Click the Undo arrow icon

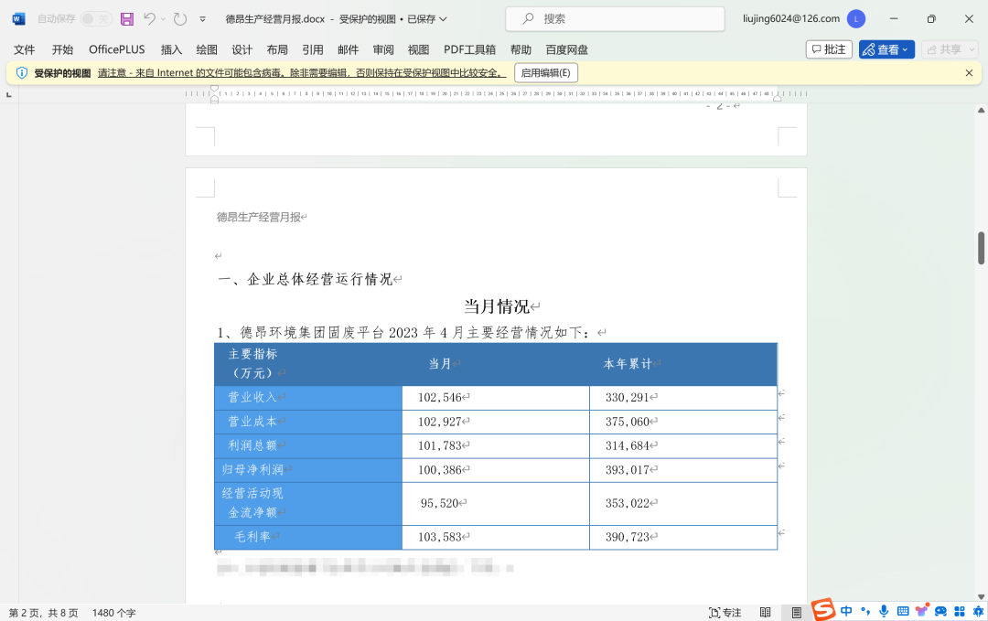point(150,18)
